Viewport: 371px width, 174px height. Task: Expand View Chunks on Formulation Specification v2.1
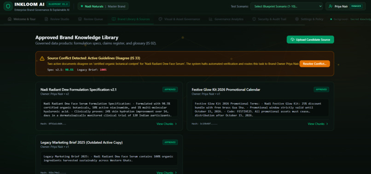click(167, 123)
